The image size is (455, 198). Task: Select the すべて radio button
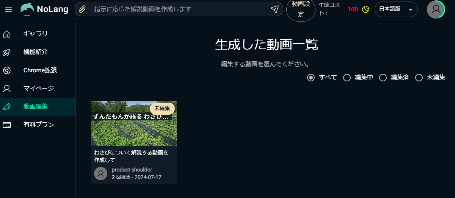(311, 78)
